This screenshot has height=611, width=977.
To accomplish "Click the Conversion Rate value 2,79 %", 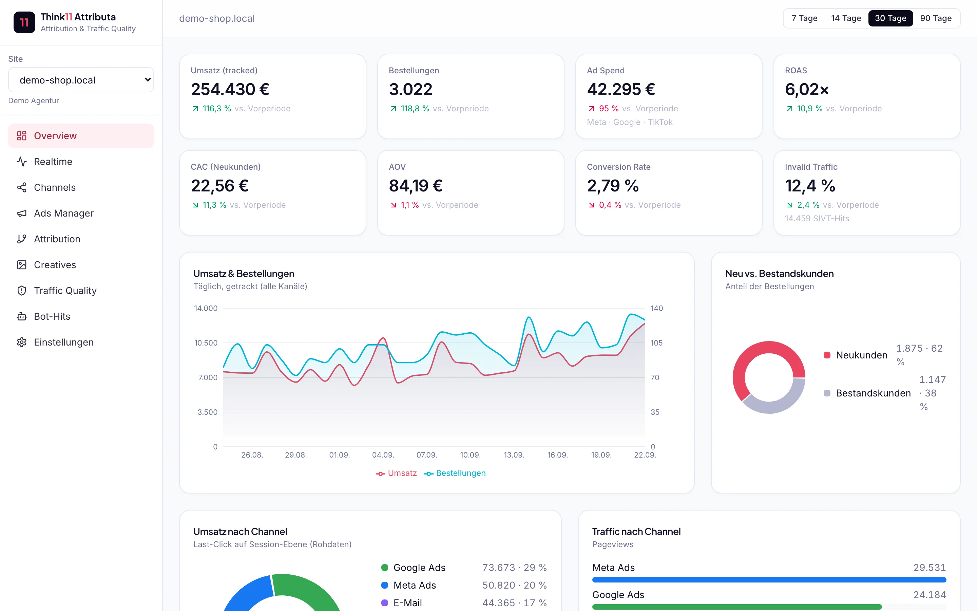I will (x=613, y=186).
